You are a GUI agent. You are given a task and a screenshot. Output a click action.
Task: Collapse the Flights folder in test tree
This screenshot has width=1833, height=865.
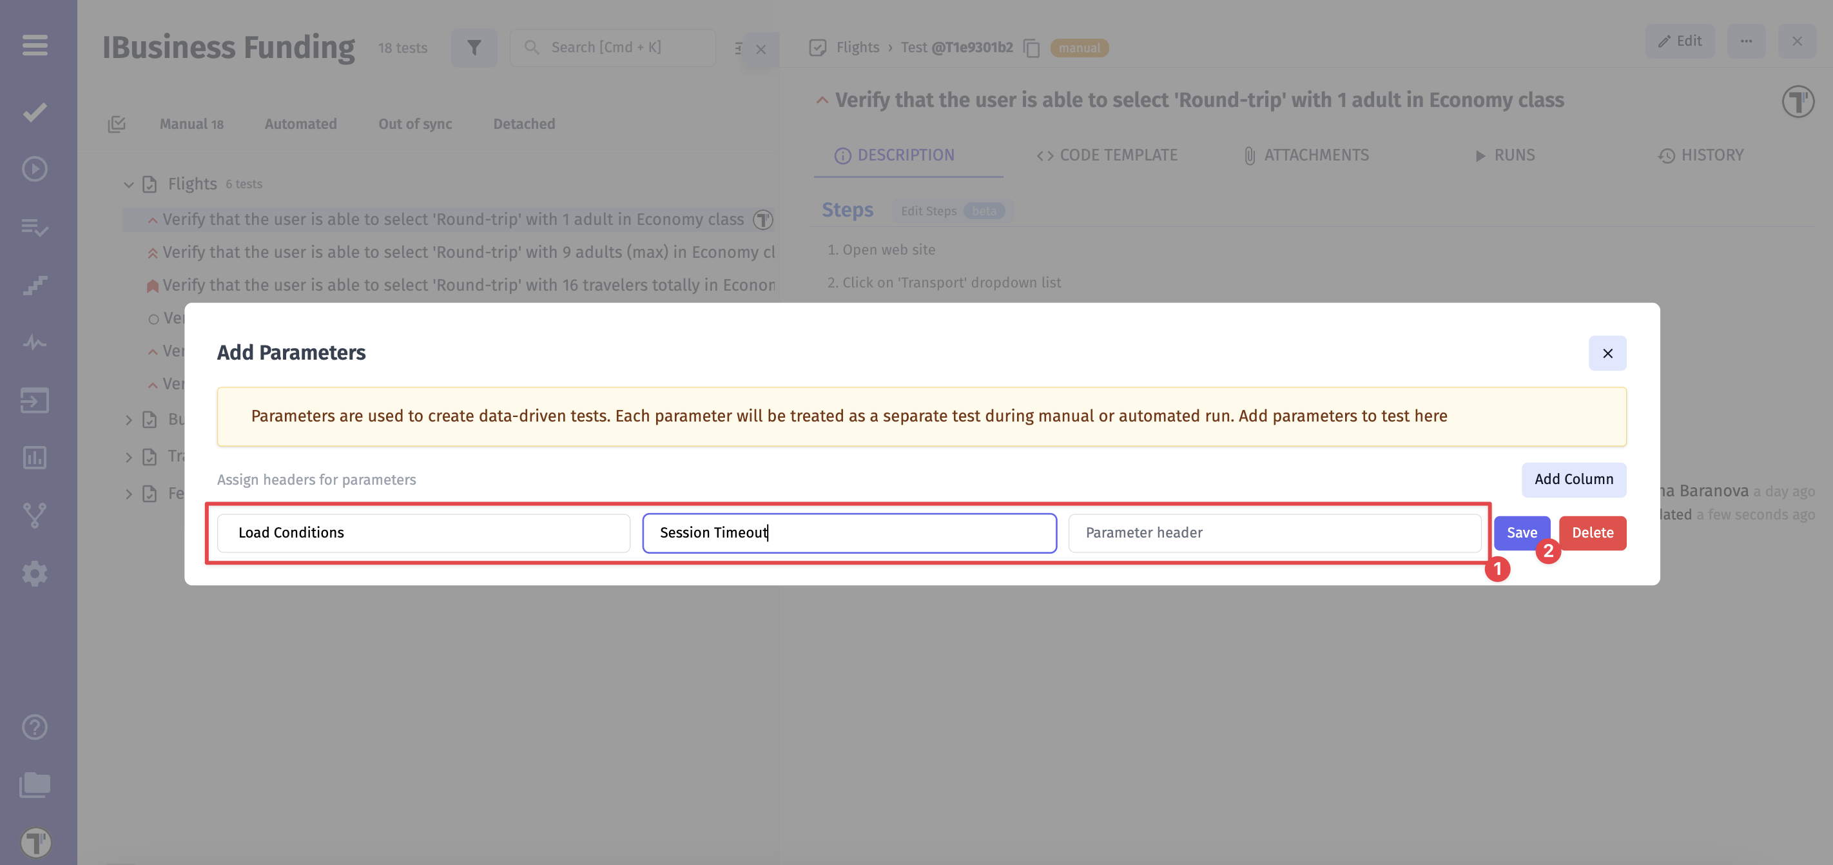pos(129,184)
